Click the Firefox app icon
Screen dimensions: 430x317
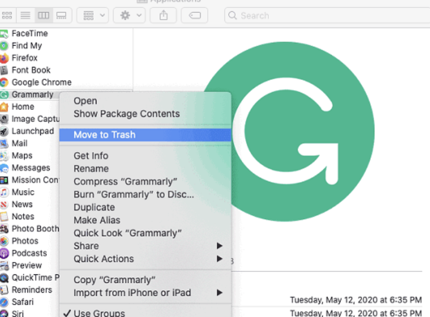4,58
